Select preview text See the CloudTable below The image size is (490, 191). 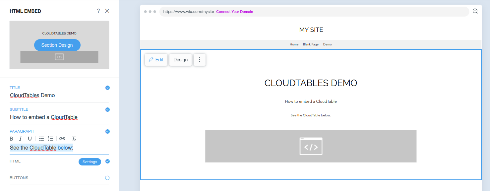point(311,115)
